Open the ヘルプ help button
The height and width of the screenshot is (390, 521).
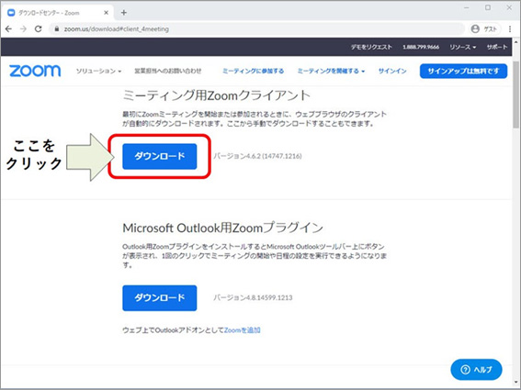(x=476, y=370)
